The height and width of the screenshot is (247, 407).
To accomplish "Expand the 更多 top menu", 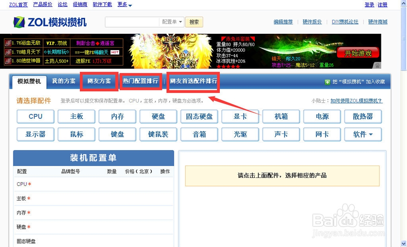I will (x=125, y=4).
